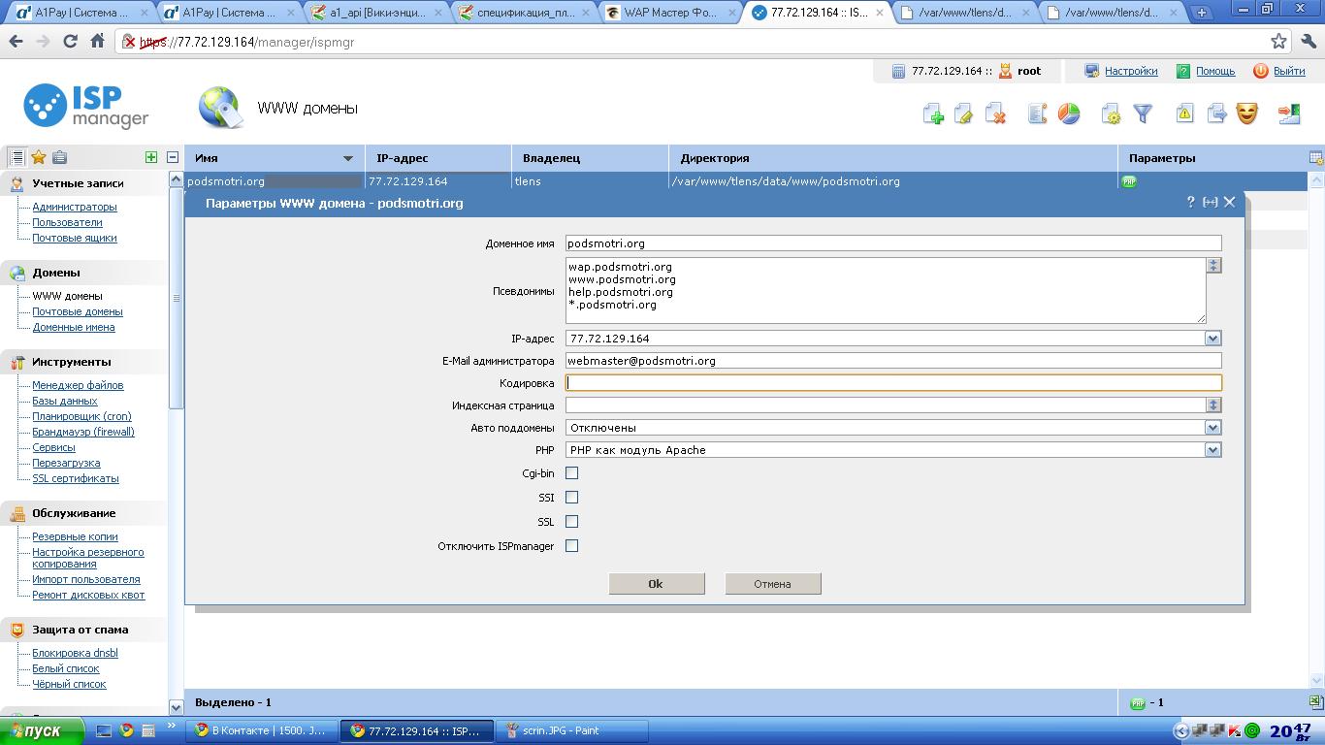Click the Отмена cancel button

772,584
